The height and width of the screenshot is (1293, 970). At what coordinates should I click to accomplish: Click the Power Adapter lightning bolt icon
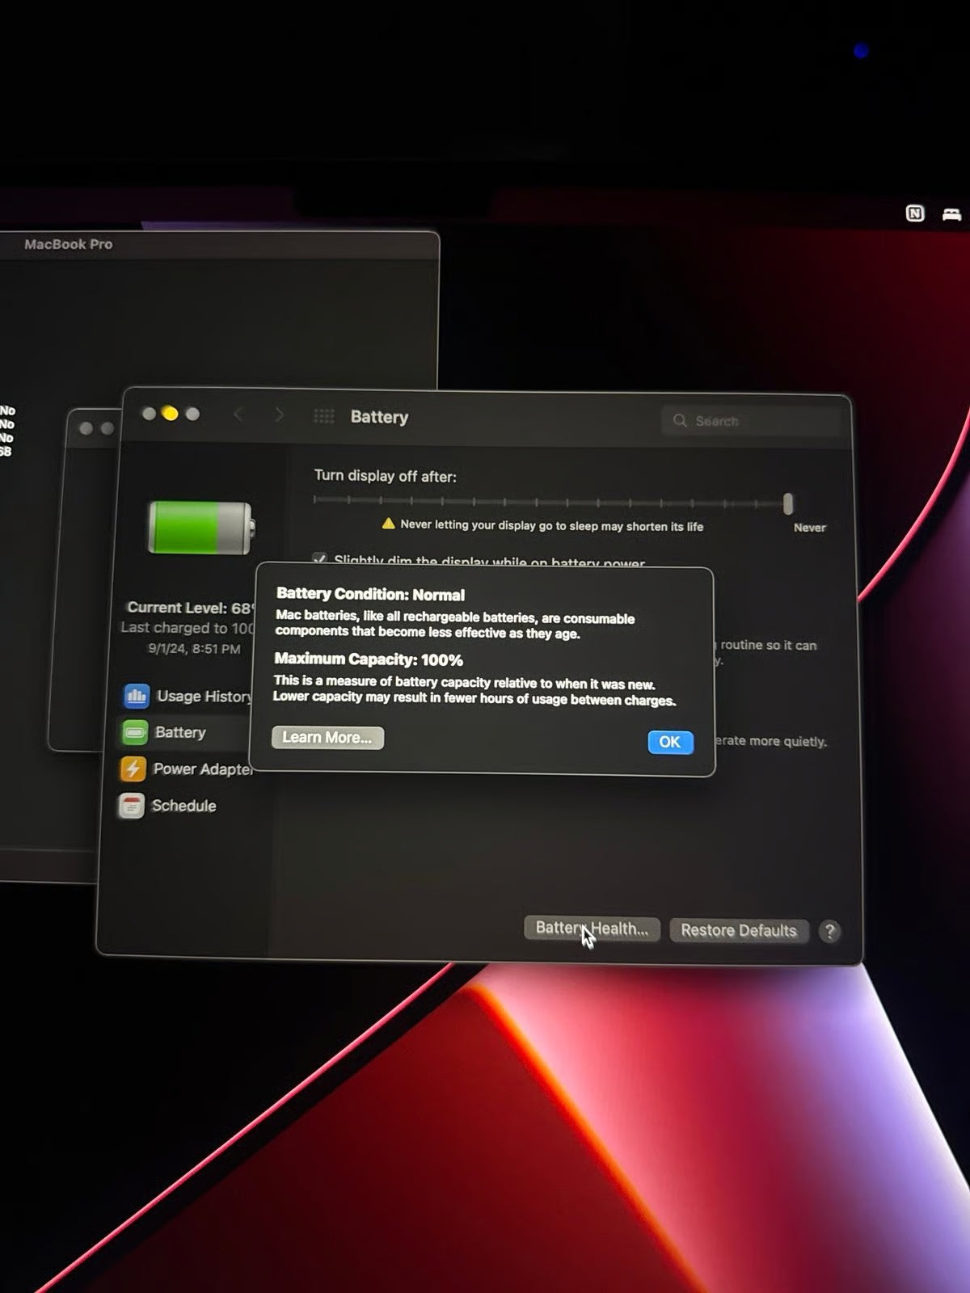click(x=133, y=769)
